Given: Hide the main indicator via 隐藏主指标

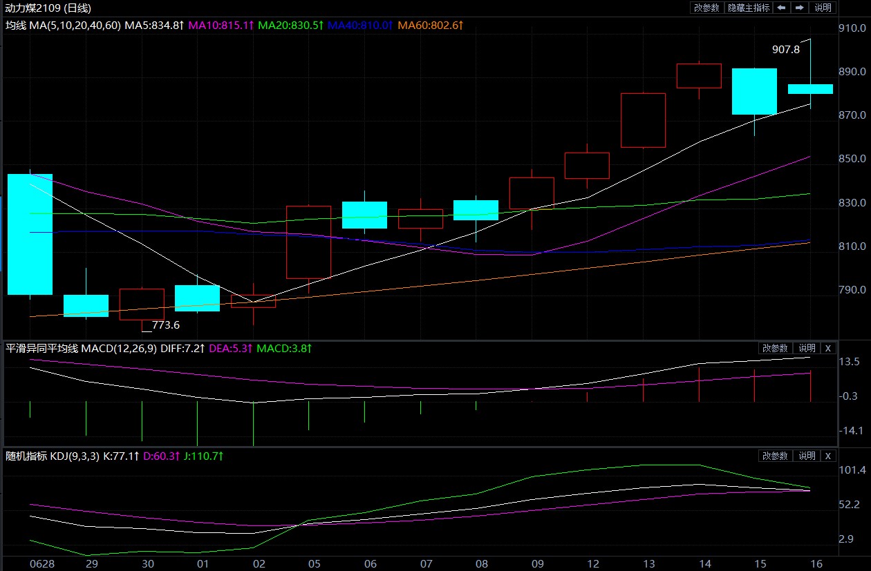Looking at the screenshot, I should pos(748,8).
